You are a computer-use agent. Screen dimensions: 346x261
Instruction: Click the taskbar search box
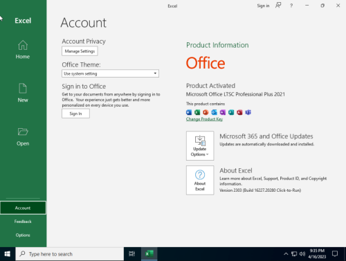(x=70, y=254)
